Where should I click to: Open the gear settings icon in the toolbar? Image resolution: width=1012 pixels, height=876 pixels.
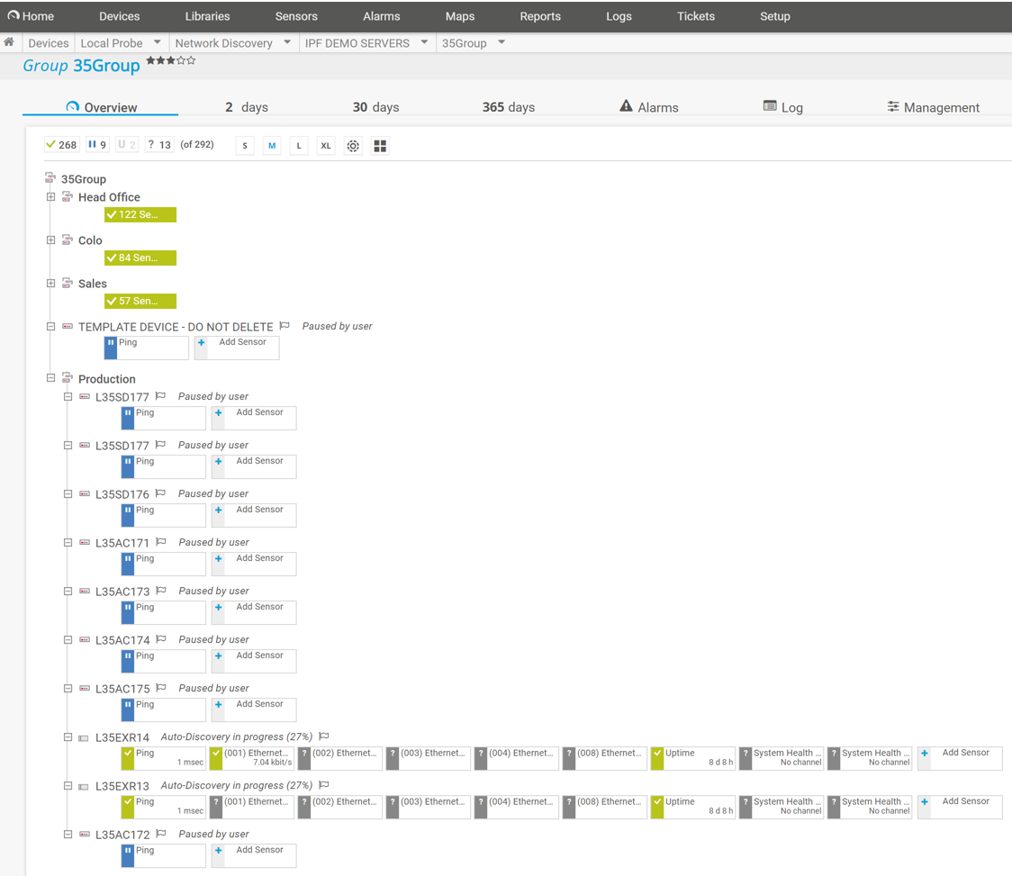[x=353, y=145]
